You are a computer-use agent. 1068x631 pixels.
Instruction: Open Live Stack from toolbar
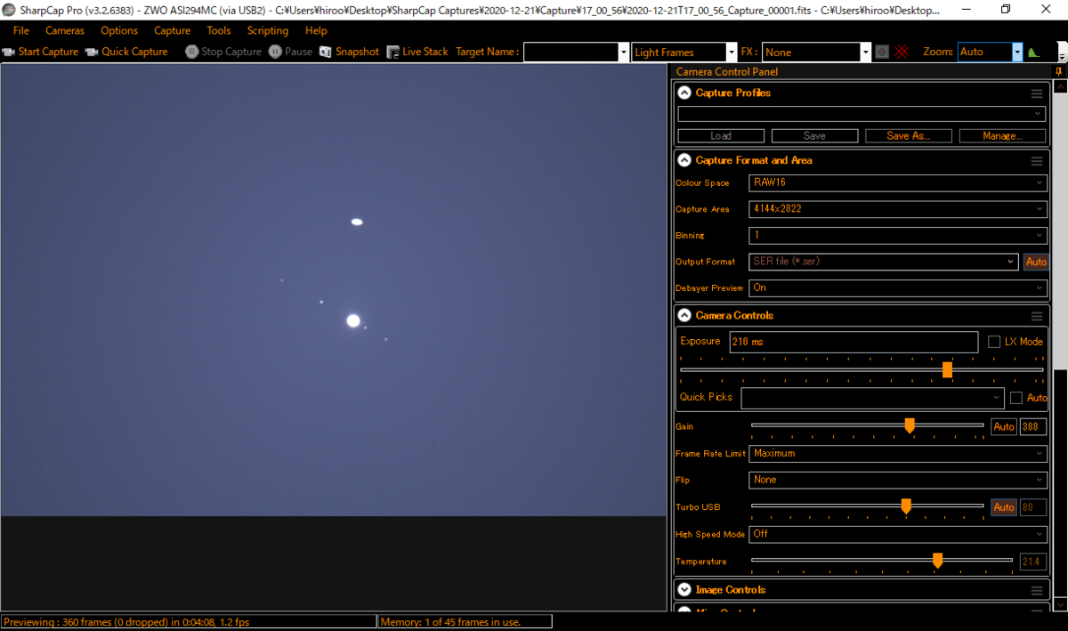click(x=417, y=52)
